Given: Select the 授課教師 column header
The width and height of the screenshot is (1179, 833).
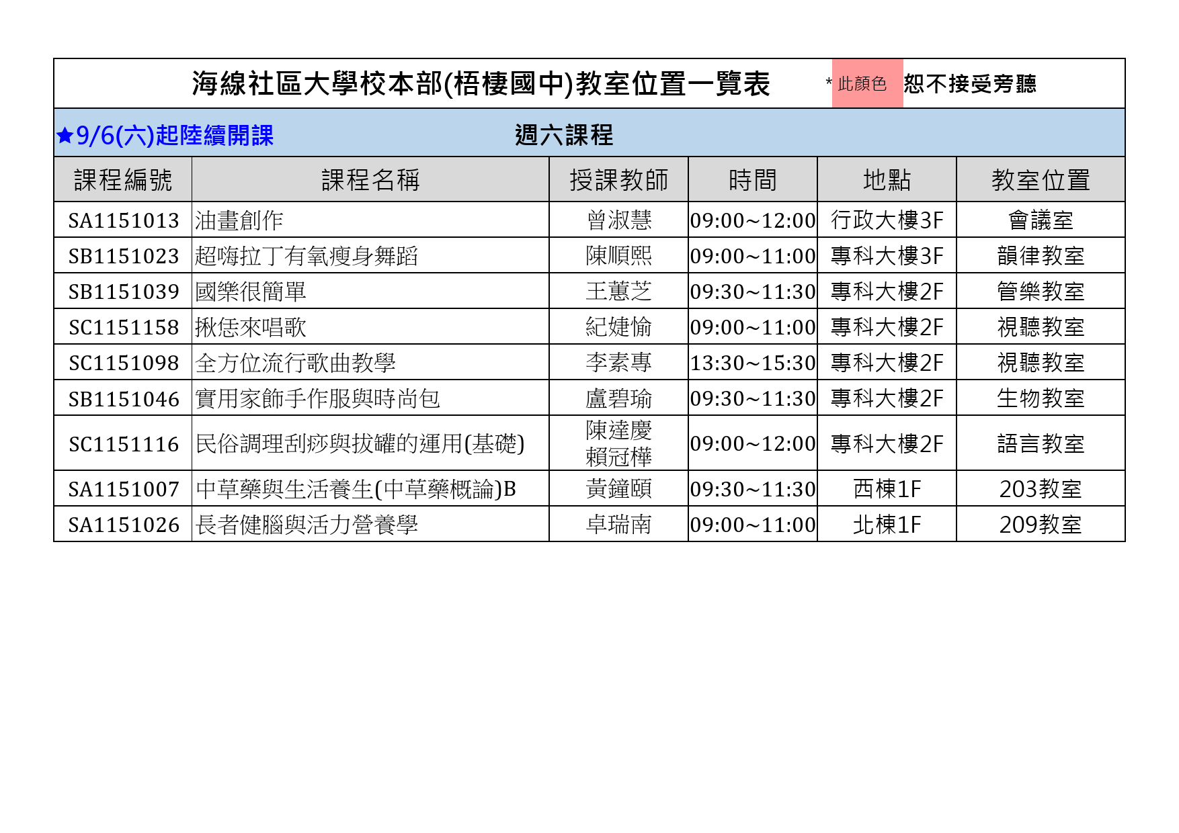Looking at the screenshot, I should pyautogui.click(x=618, y=180).
